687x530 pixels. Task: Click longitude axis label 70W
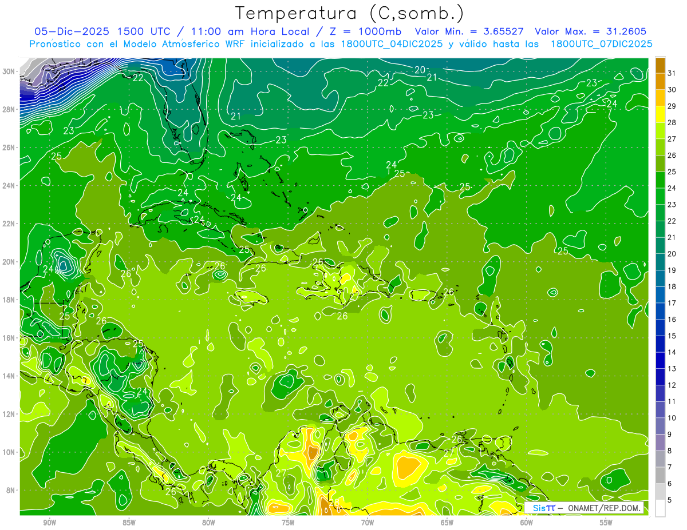(368, 523)
